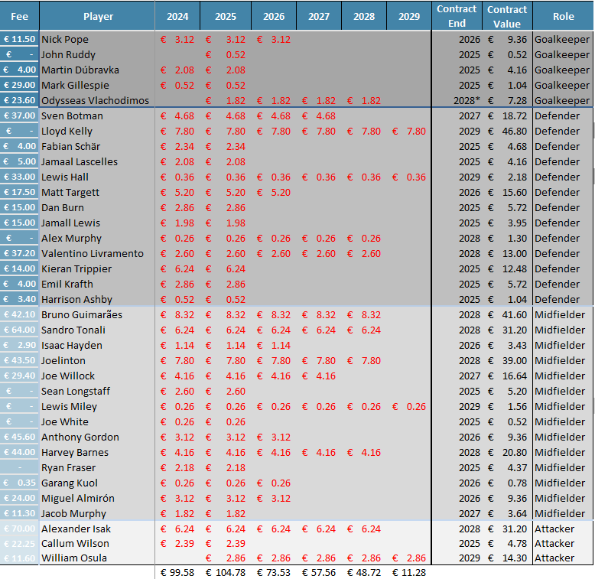Select the Alex Murphy cell
Viewport: 595px width, 579px height.
pos(97,238)
